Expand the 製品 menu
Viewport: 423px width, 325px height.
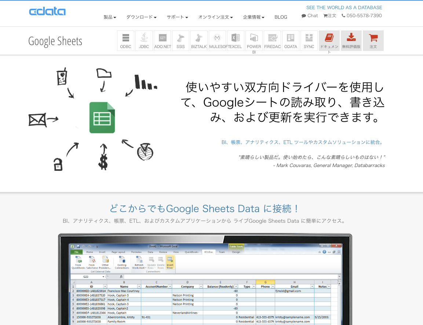tap(110, 17)
